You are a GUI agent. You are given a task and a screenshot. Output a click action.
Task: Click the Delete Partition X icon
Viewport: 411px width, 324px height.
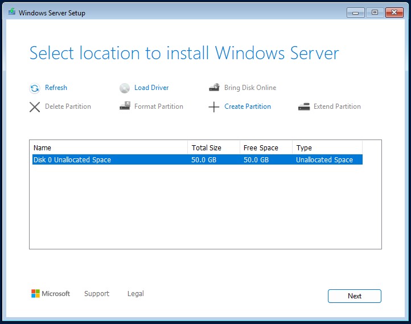coord(35,107)
